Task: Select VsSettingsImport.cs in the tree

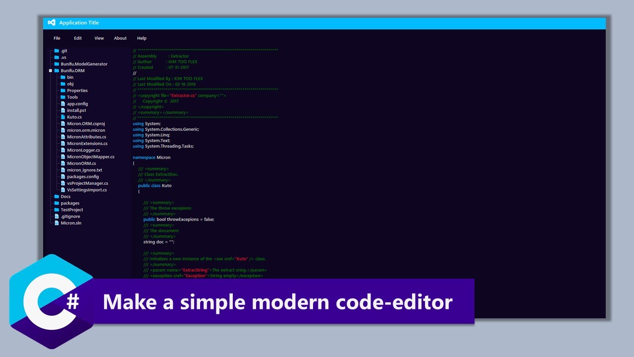Action: click(x=87, y=190)
